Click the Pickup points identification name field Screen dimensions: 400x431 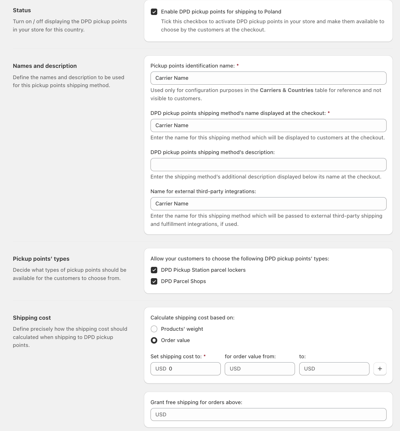pos(268,78)
